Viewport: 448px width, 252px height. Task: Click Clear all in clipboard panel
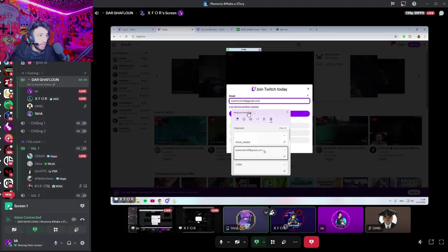pos(282,128)
